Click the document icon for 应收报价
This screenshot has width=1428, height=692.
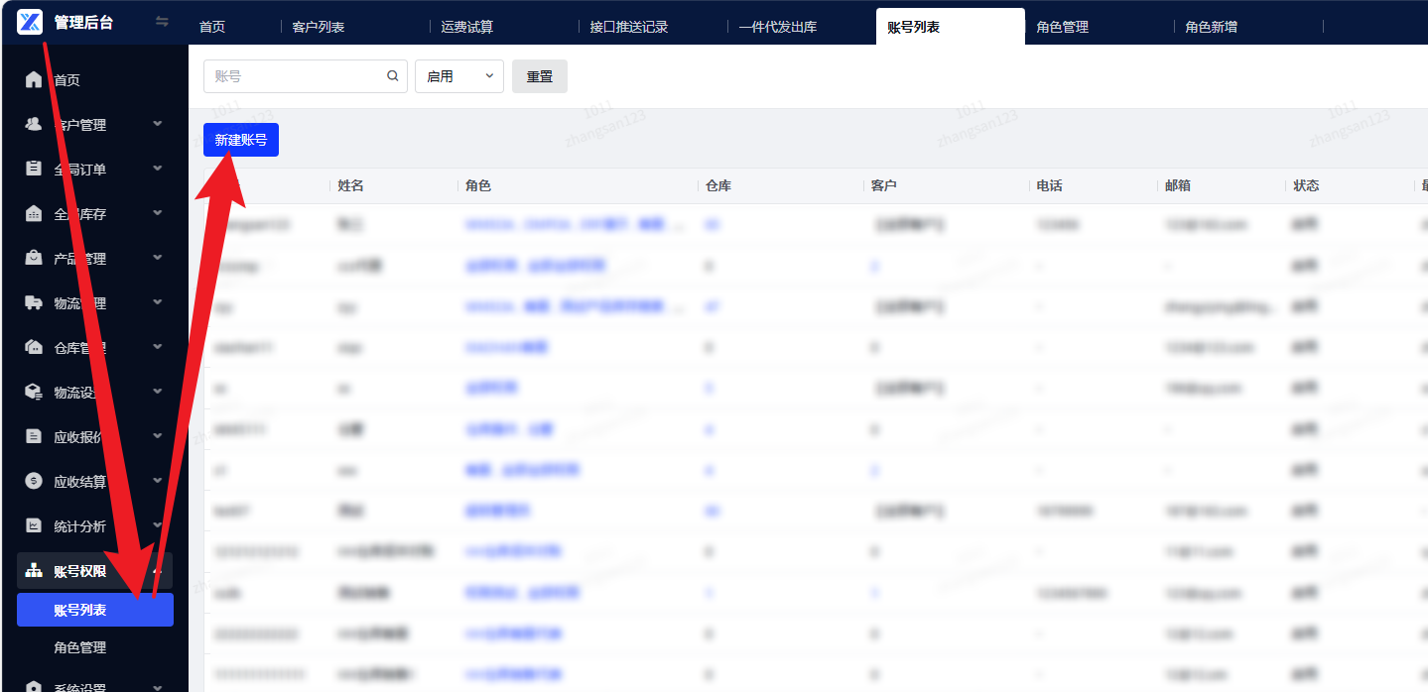click(34, 436)
